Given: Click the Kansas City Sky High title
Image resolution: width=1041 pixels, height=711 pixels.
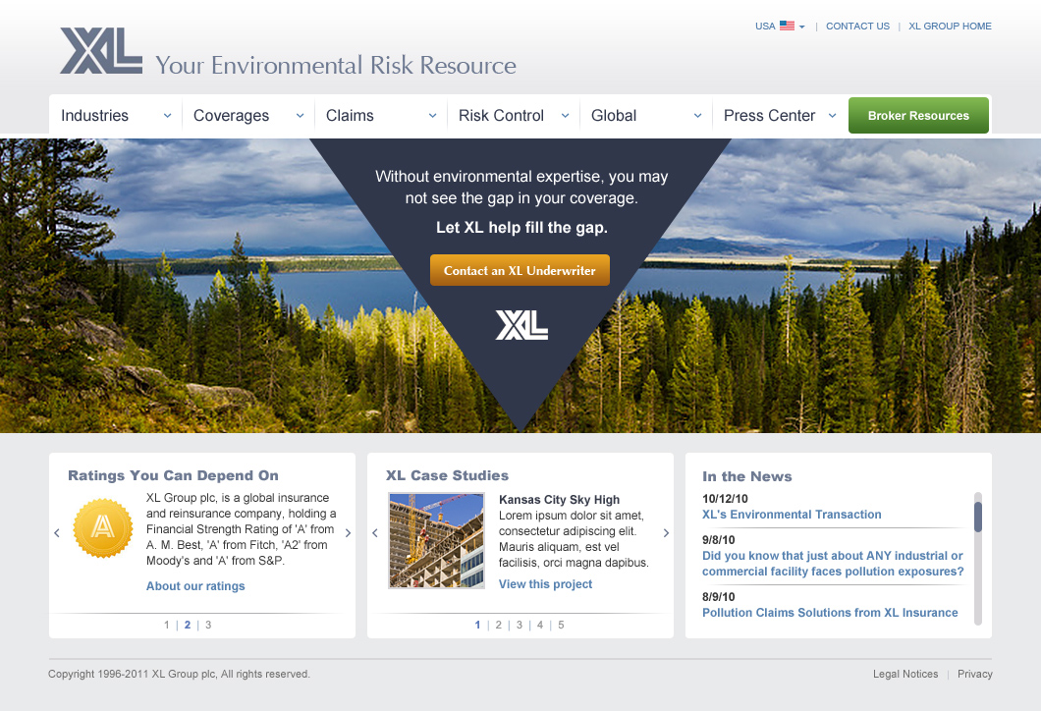Looking at the screenshot, I should [560, 499].
